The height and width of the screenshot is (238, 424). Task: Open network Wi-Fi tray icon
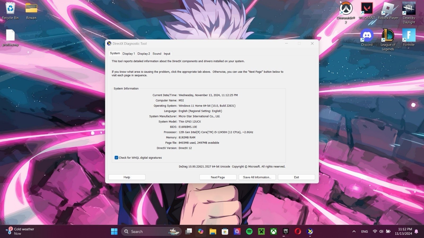[375, 231]
